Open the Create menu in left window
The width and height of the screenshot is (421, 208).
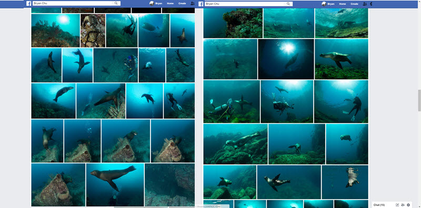[x=182, y=4]
